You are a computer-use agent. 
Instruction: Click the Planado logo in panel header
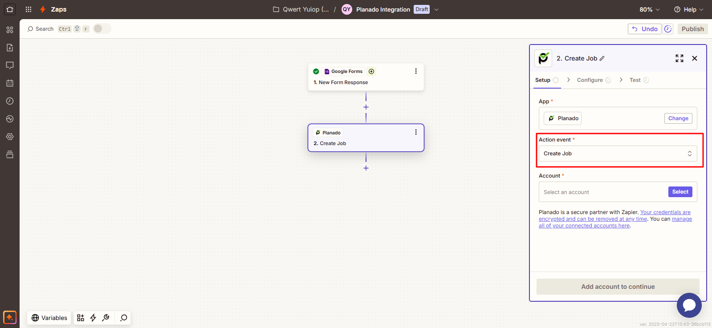[x=543, y=58]
